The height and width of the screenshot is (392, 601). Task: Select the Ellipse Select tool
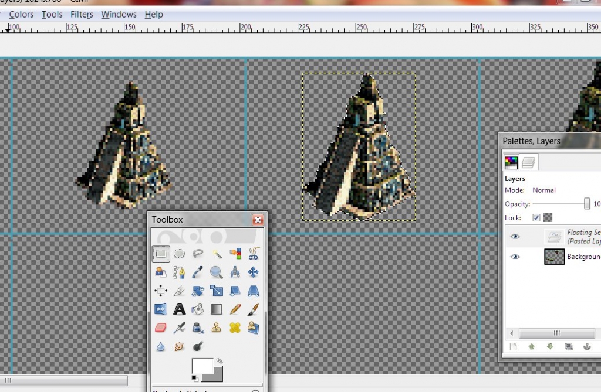click(179, 254)
